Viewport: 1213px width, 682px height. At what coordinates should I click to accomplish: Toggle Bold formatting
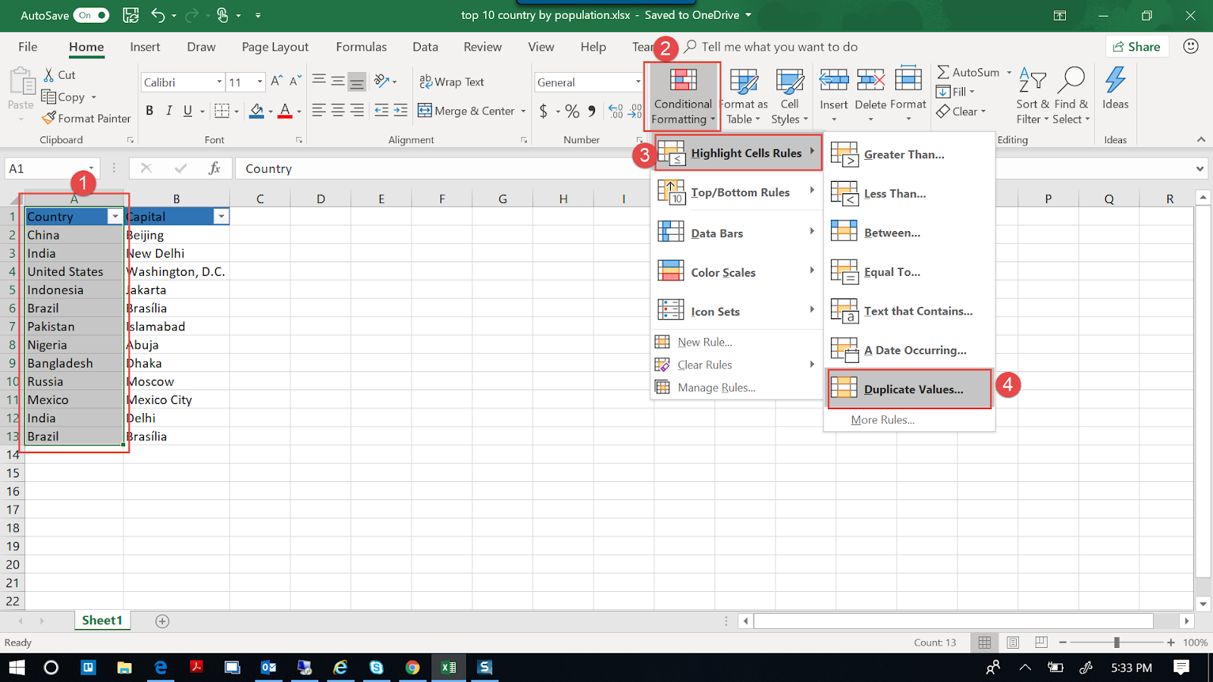click(x=149, y=110)
